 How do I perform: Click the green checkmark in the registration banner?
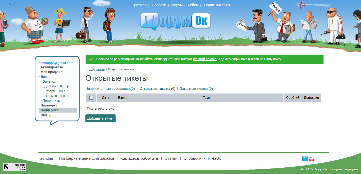pos(91,59)
